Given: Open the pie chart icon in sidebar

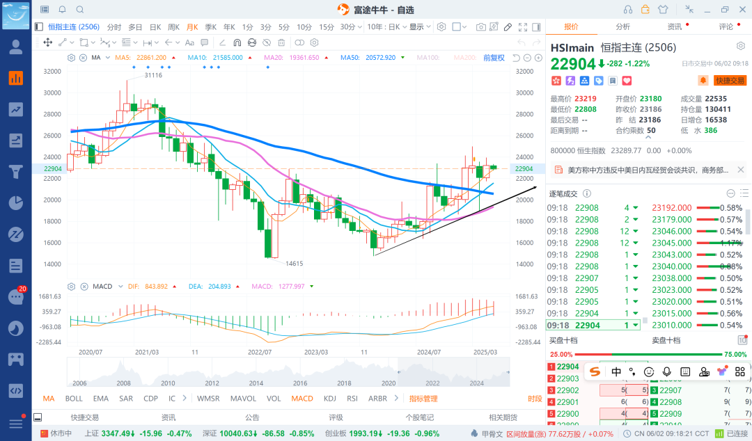Looking at the screenshot, I should tap(16, 203).
